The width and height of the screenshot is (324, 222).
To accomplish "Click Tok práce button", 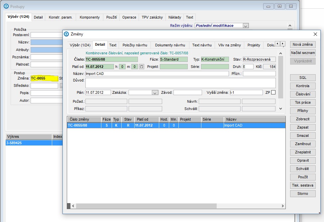I will [303, 102].
